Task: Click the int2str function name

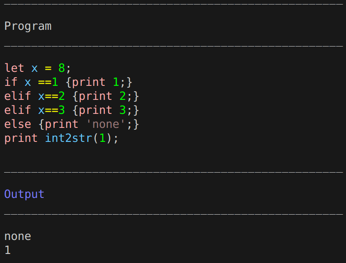Action: (x=69, y=138)
